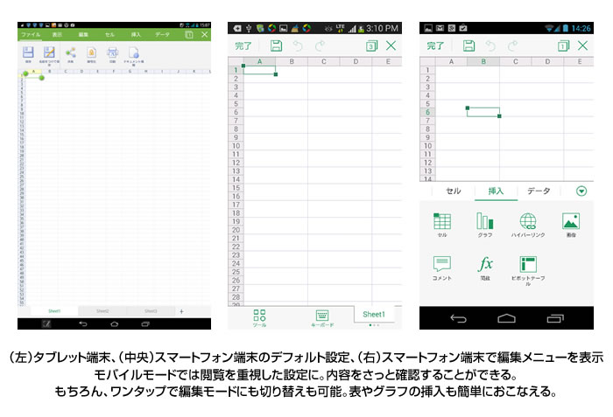The image size is (613, 417).
Task: Switch to the データ tab in right phone
Action: 539,191
